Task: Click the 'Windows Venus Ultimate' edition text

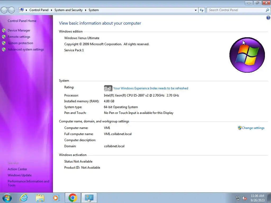Action: point(82,38)
